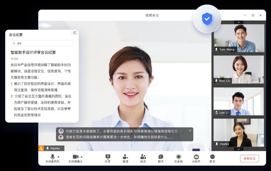Open the AI助手 assistant icon

pyautogui.click(x=196, y=157)
